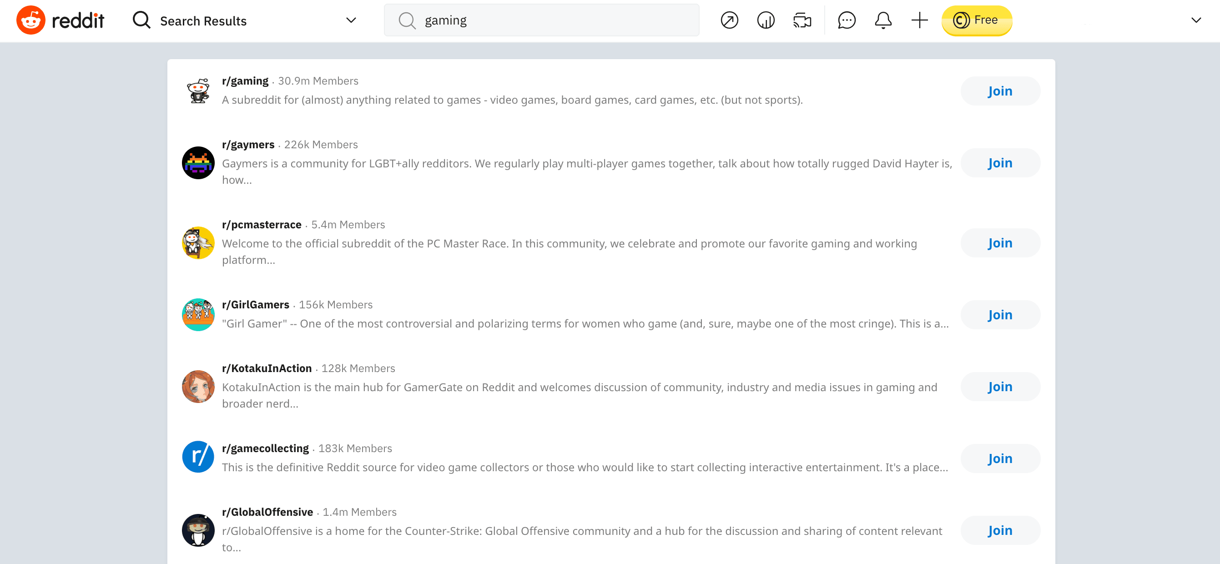Click the r/GlobalOffensive helmet avatar
1220x564 pixels.
(198, 531)
